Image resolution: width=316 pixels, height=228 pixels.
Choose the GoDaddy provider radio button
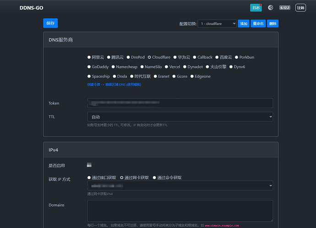click(x=89, y=67)
